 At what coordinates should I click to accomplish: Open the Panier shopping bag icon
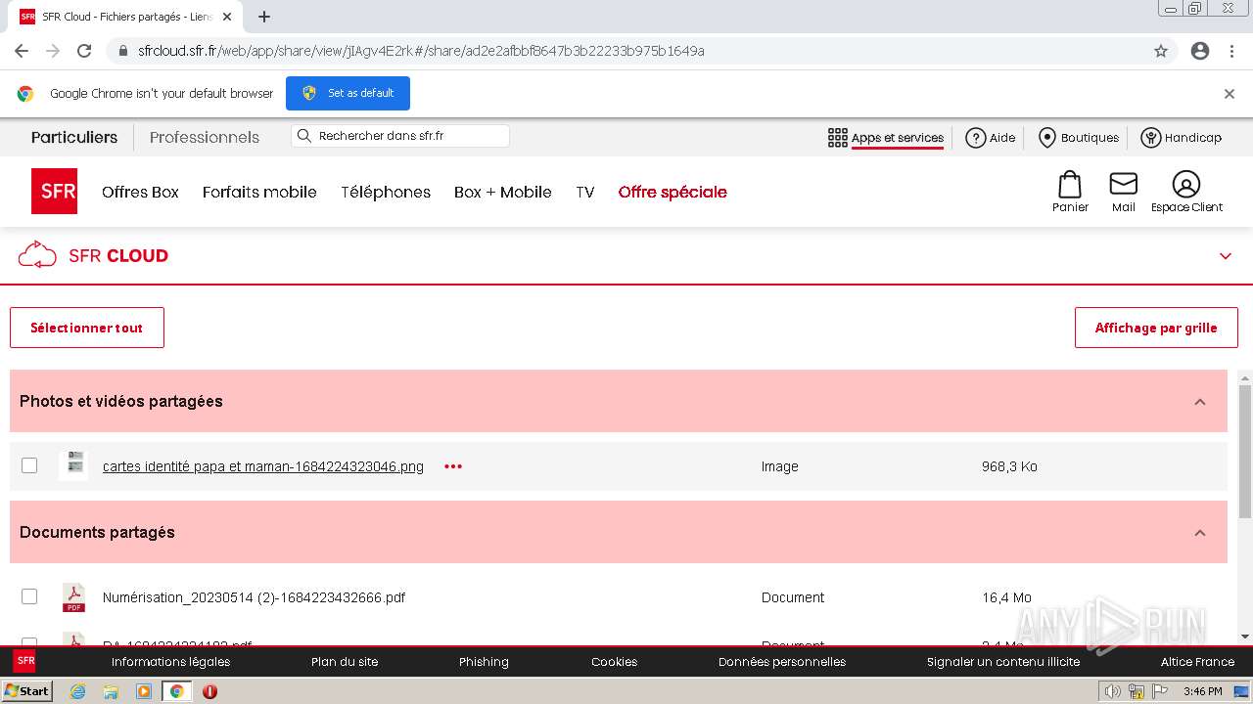click(x=1070, y=185)
